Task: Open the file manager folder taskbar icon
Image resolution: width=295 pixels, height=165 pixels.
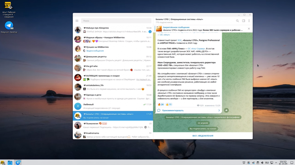Action: [10, 163]
